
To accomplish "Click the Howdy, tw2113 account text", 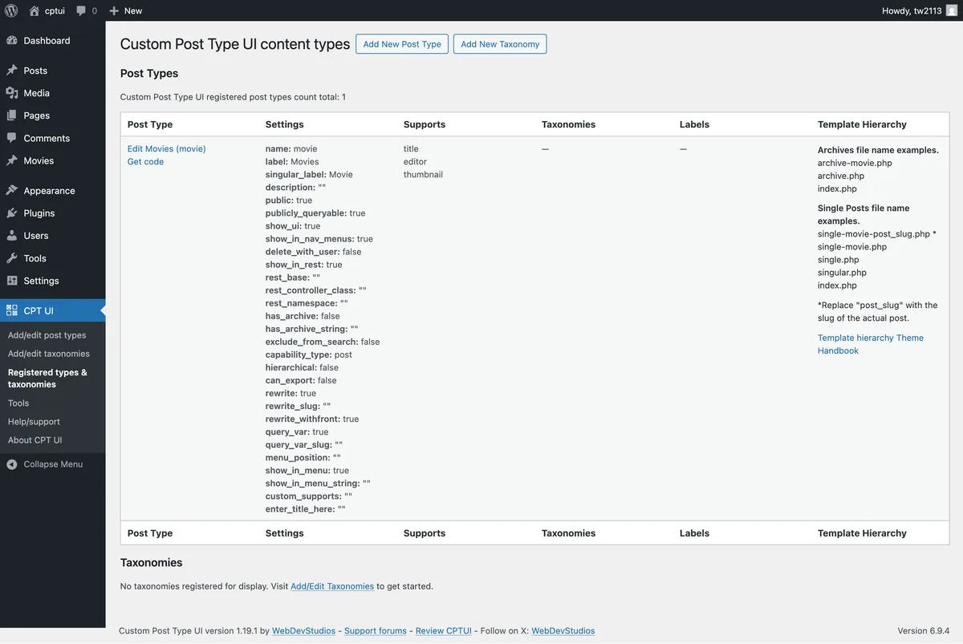I will pos(911,11).
